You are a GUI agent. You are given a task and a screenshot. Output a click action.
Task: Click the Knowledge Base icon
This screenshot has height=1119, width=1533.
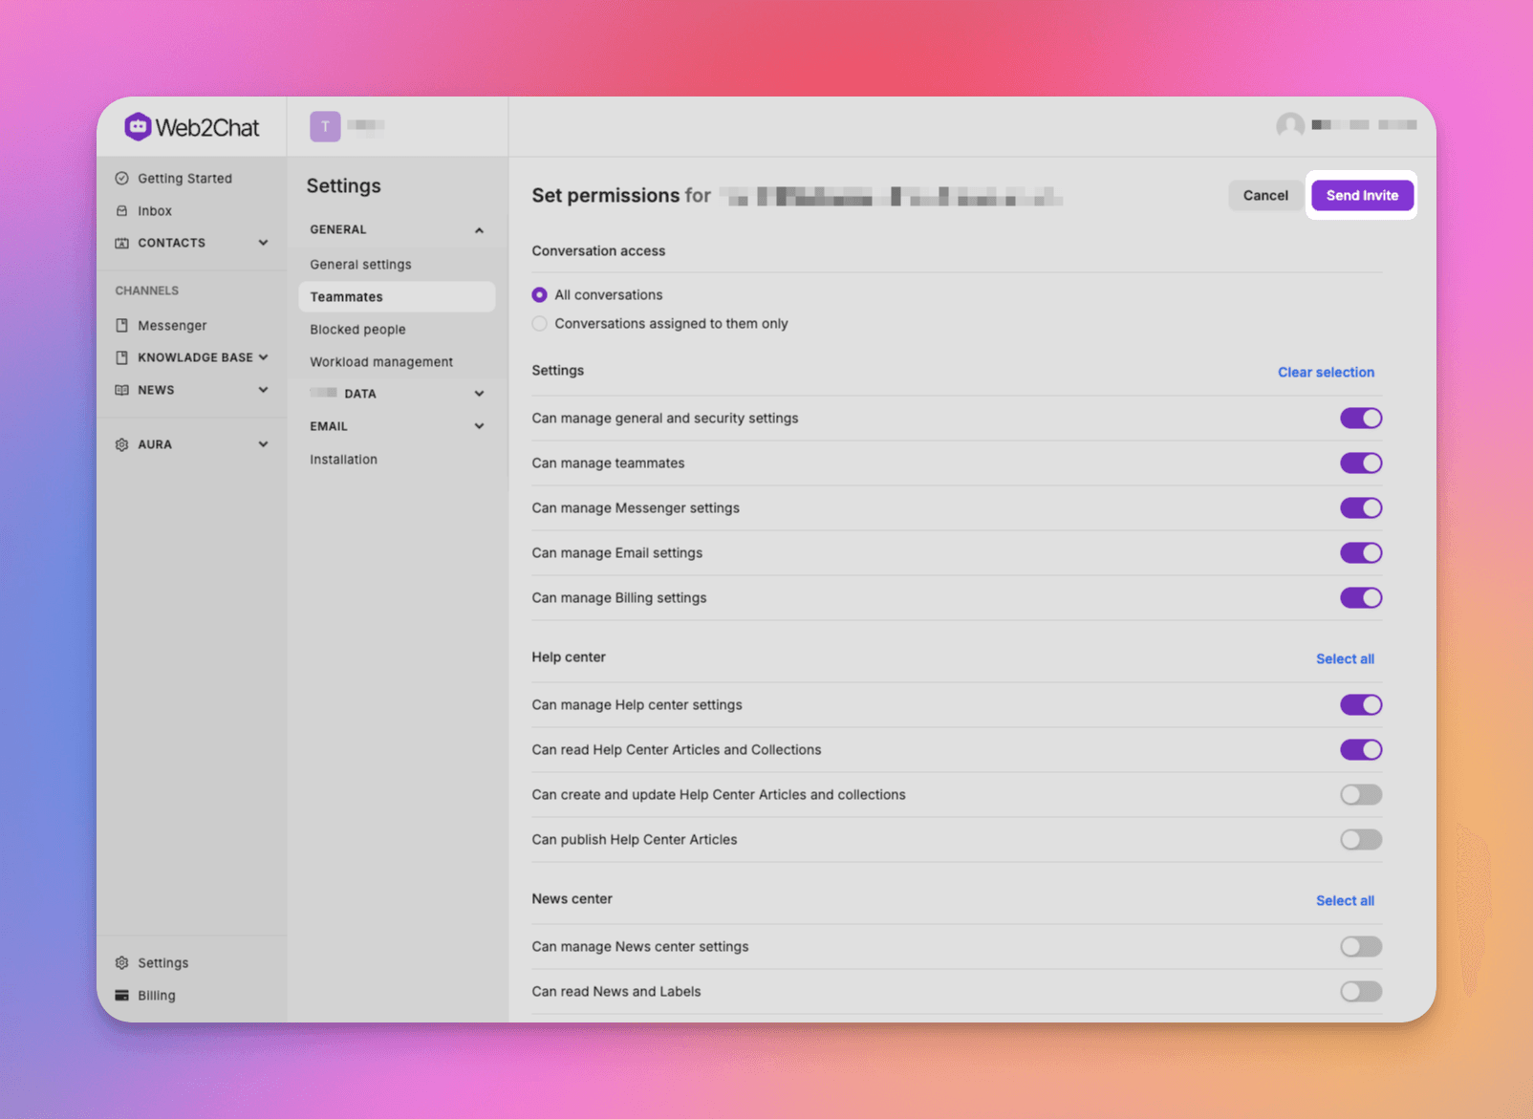click(x=121, y=357)
